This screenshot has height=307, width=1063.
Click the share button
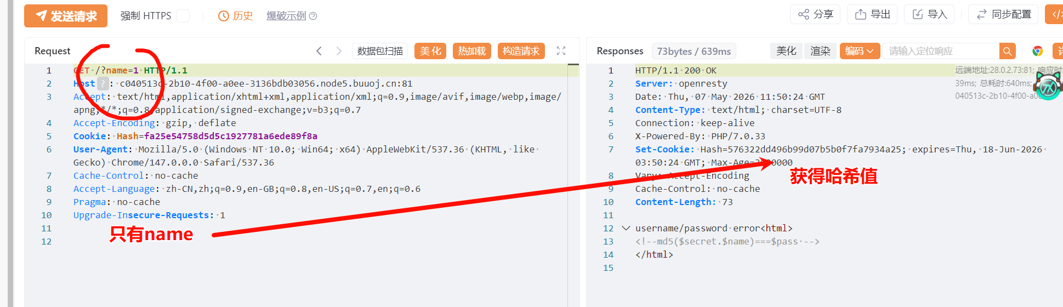pyautogui.click(x=815, y=14)
